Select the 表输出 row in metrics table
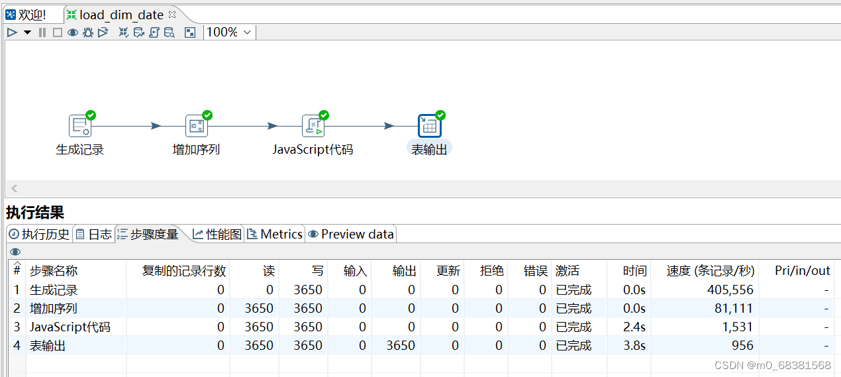 tap(421, 345)
